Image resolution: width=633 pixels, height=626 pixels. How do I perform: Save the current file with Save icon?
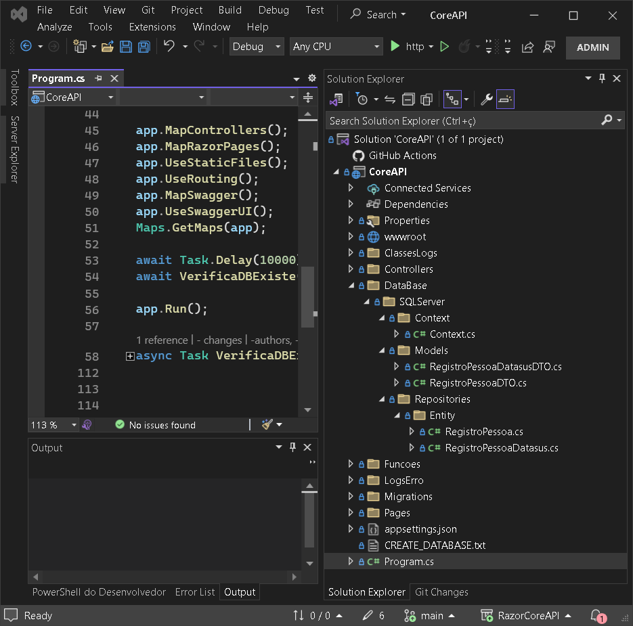click(x=126, y=47)
